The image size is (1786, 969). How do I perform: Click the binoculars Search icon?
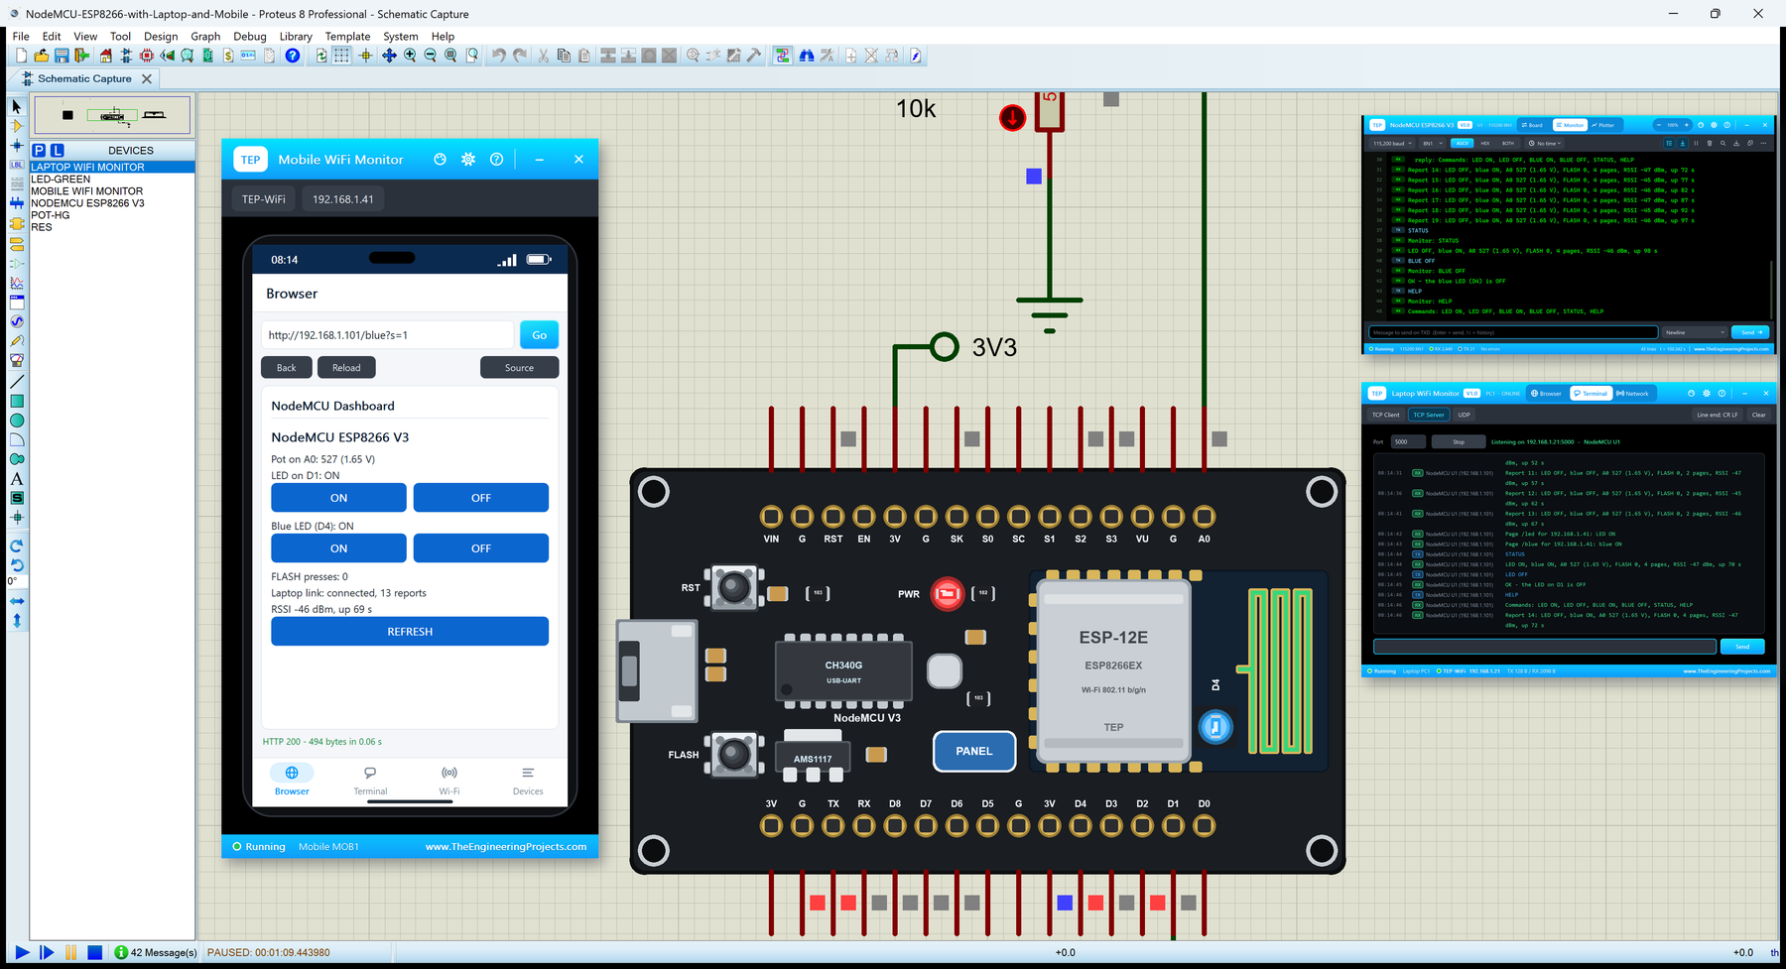tap(806, 56)
